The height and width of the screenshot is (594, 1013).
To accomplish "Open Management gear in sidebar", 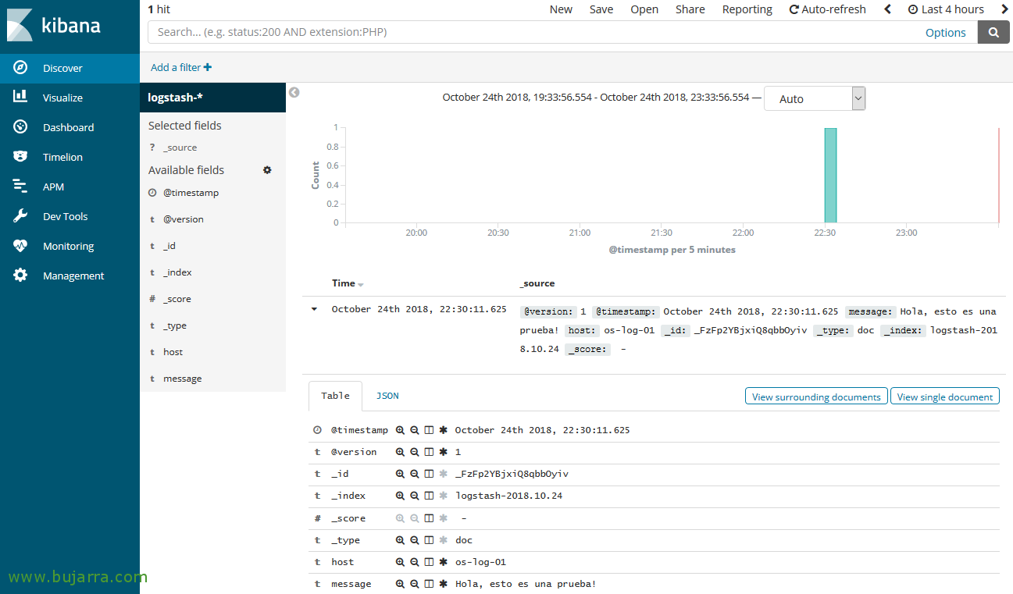I will [x=20, y=276].
